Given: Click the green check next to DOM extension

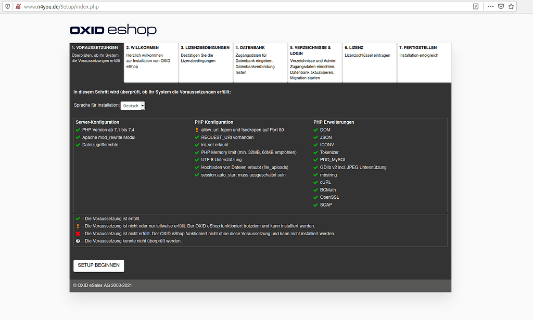Looking at the screenshot, I should click(x=315, y=130).
